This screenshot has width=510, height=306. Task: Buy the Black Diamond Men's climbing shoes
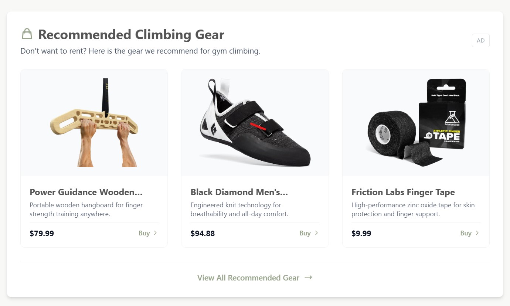click(x=305, y=233)
